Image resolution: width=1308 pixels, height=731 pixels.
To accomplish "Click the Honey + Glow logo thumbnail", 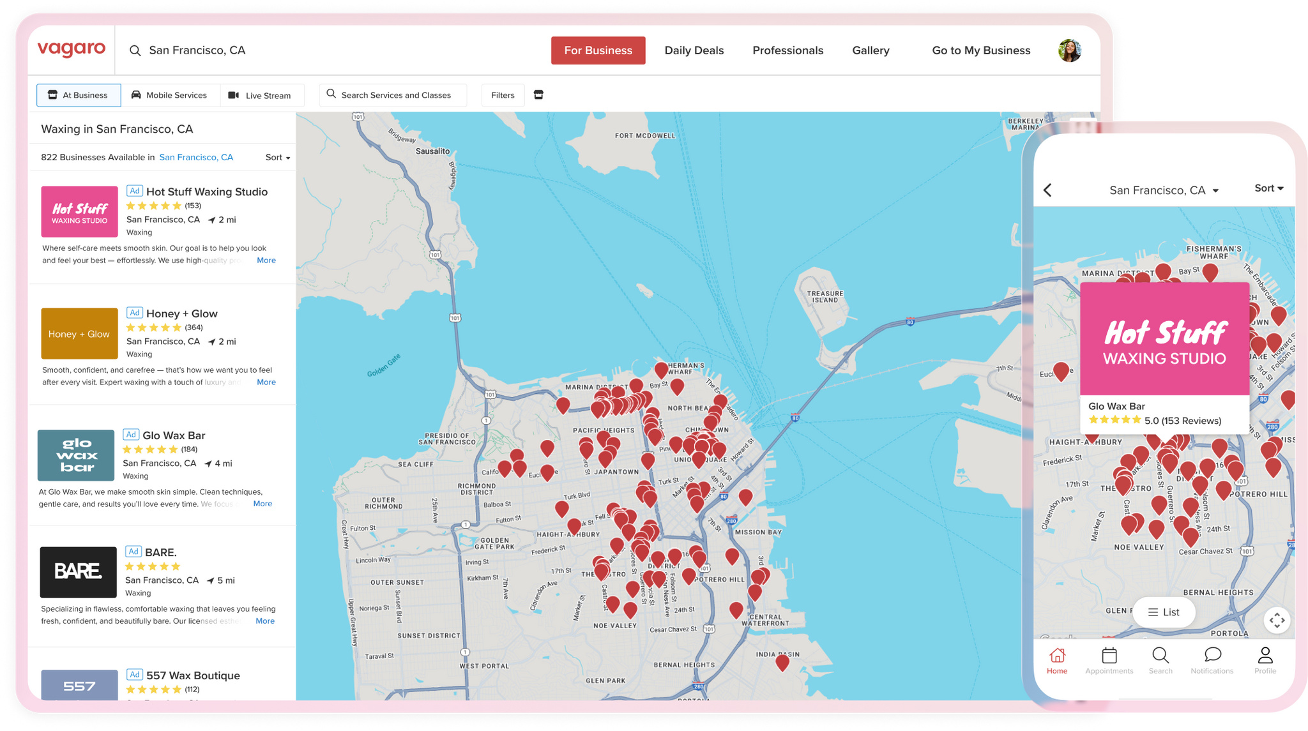I will tap(79, 333).
